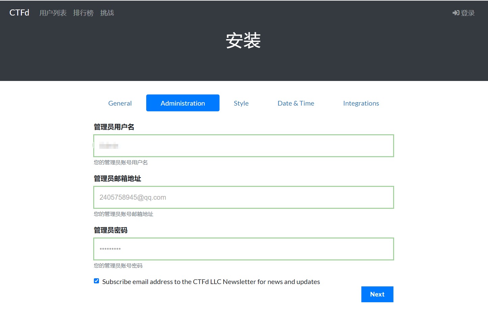The height and width of the screenshot is (309, 488).
Task: Focus the admin username input field
Action: point(243,146)
